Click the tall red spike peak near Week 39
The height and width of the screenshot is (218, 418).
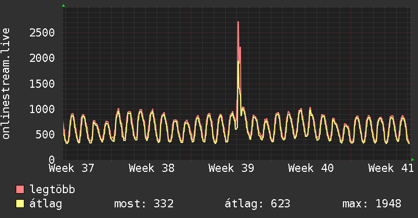238,22
